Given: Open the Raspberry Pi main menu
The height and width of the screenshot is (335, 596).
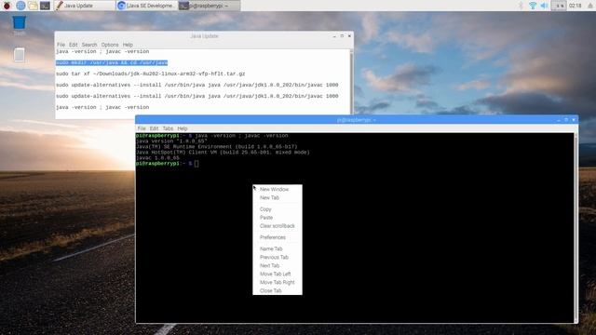Looking at the screenshot, I should (7, 6).
